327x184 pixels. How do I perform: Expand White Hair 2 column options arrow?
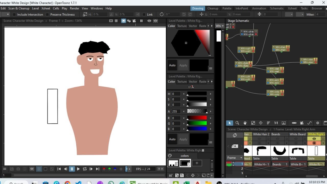[268, 143]
